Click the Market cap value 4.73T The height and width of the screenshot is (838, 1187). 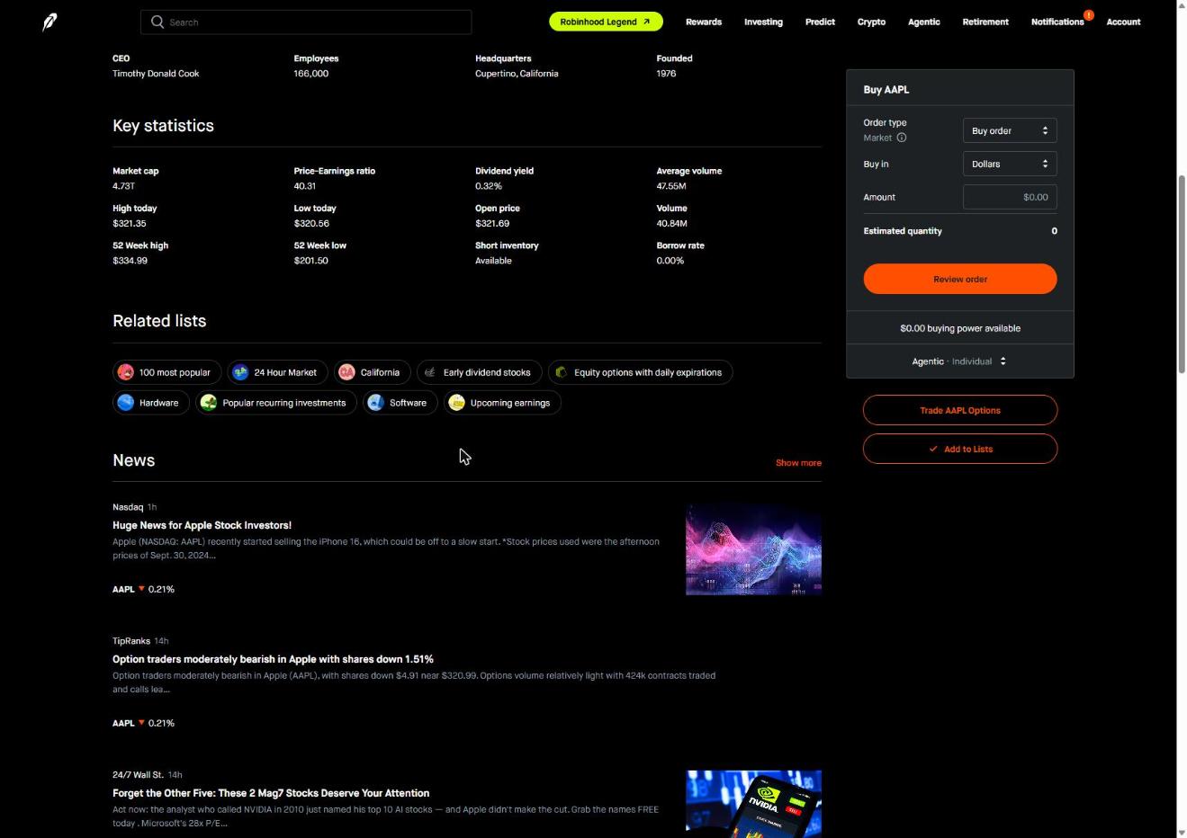[x=123, y=186]
